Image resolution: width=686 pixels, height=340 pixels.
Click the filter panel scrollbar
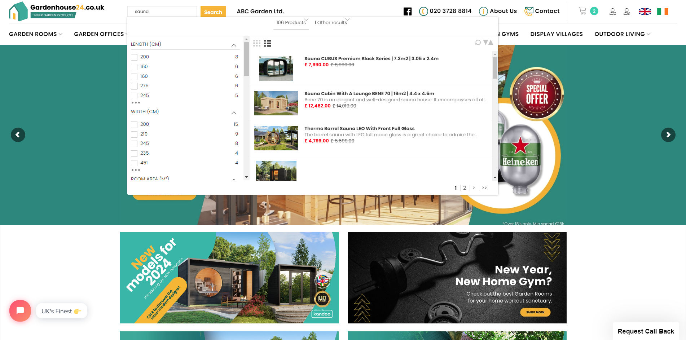247,59
